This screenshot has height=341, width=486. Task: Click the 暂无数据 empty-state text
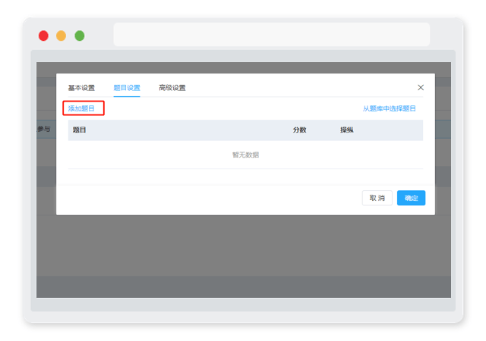(245, 155)
